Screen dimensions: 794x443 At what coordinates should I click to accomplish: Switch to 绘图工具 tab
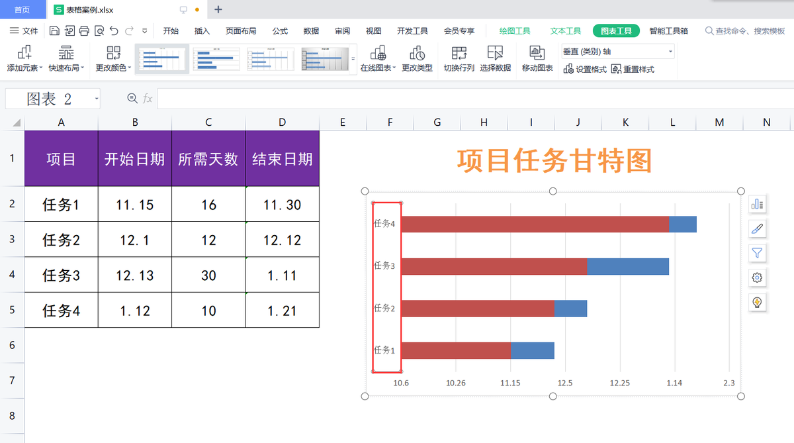pos(515,30)
